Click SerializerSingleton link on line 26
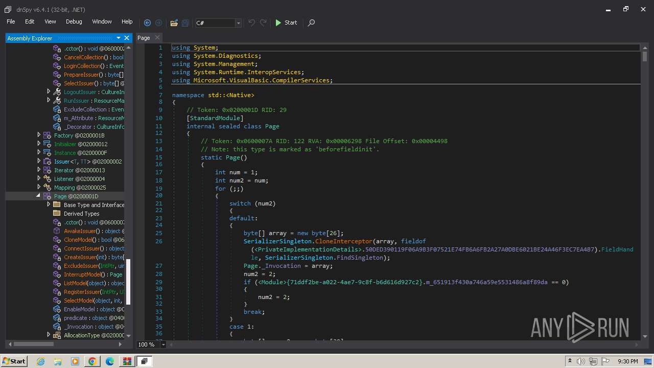Image resolution: width=654 pixels, height=368 pixels. point(277,241)
